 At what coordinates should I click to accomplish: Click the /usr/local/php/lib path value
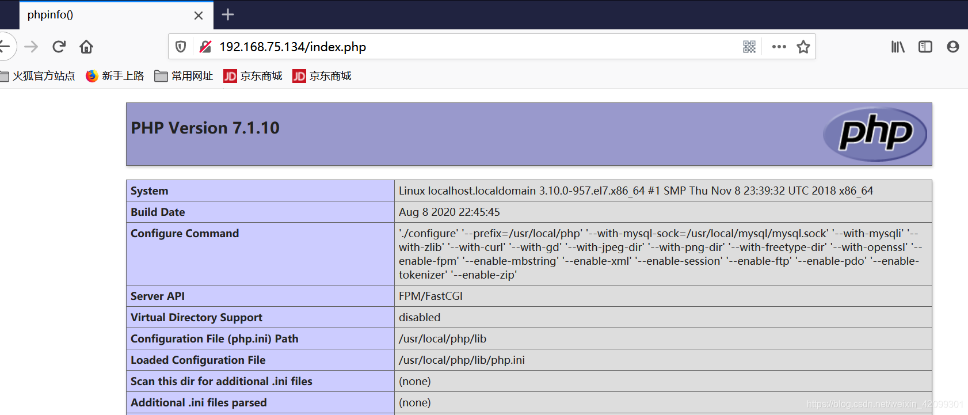(443, 338)
